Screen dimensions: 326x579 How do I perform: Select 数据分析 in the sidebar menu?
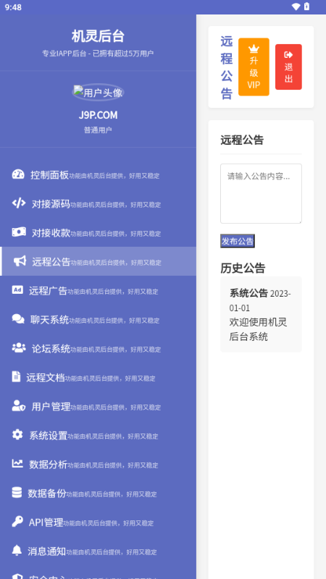pyautogui.click(x=98, y=463)
